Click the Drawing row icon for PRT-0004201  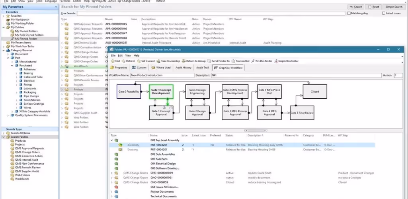click(120, 150)
